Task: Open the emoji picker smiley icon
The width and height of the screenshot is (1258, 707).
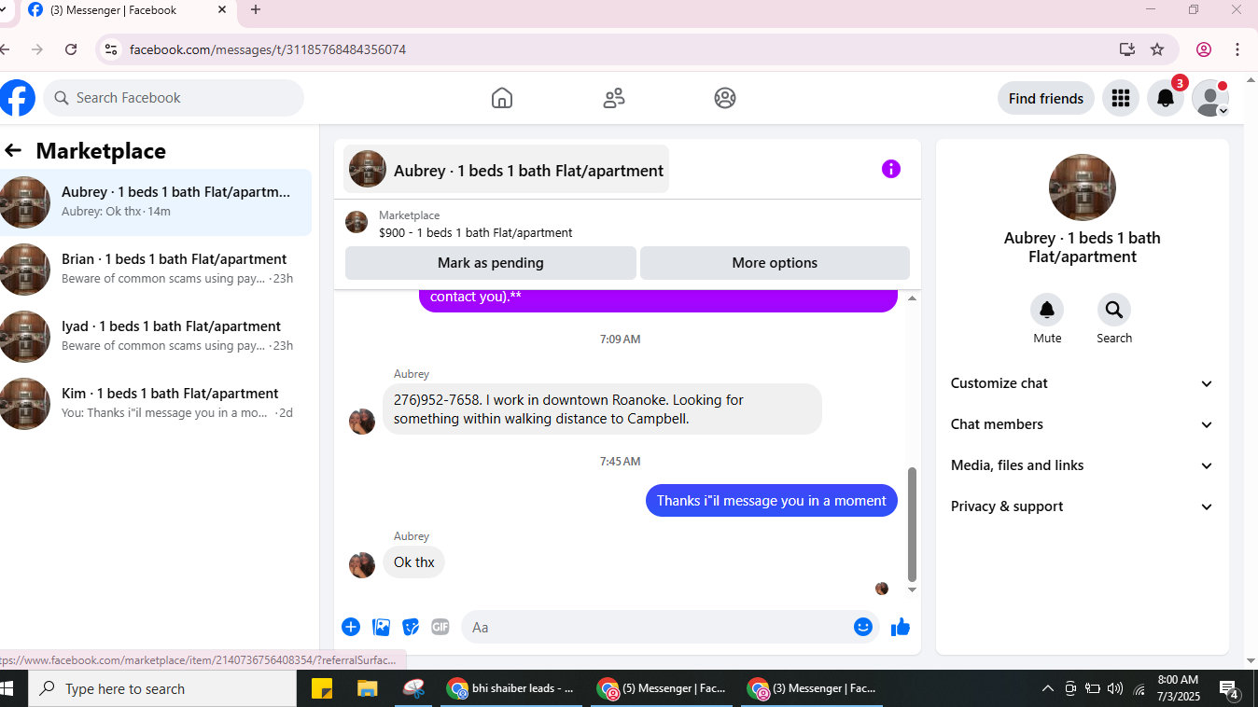Action: [x=863, y=627]
